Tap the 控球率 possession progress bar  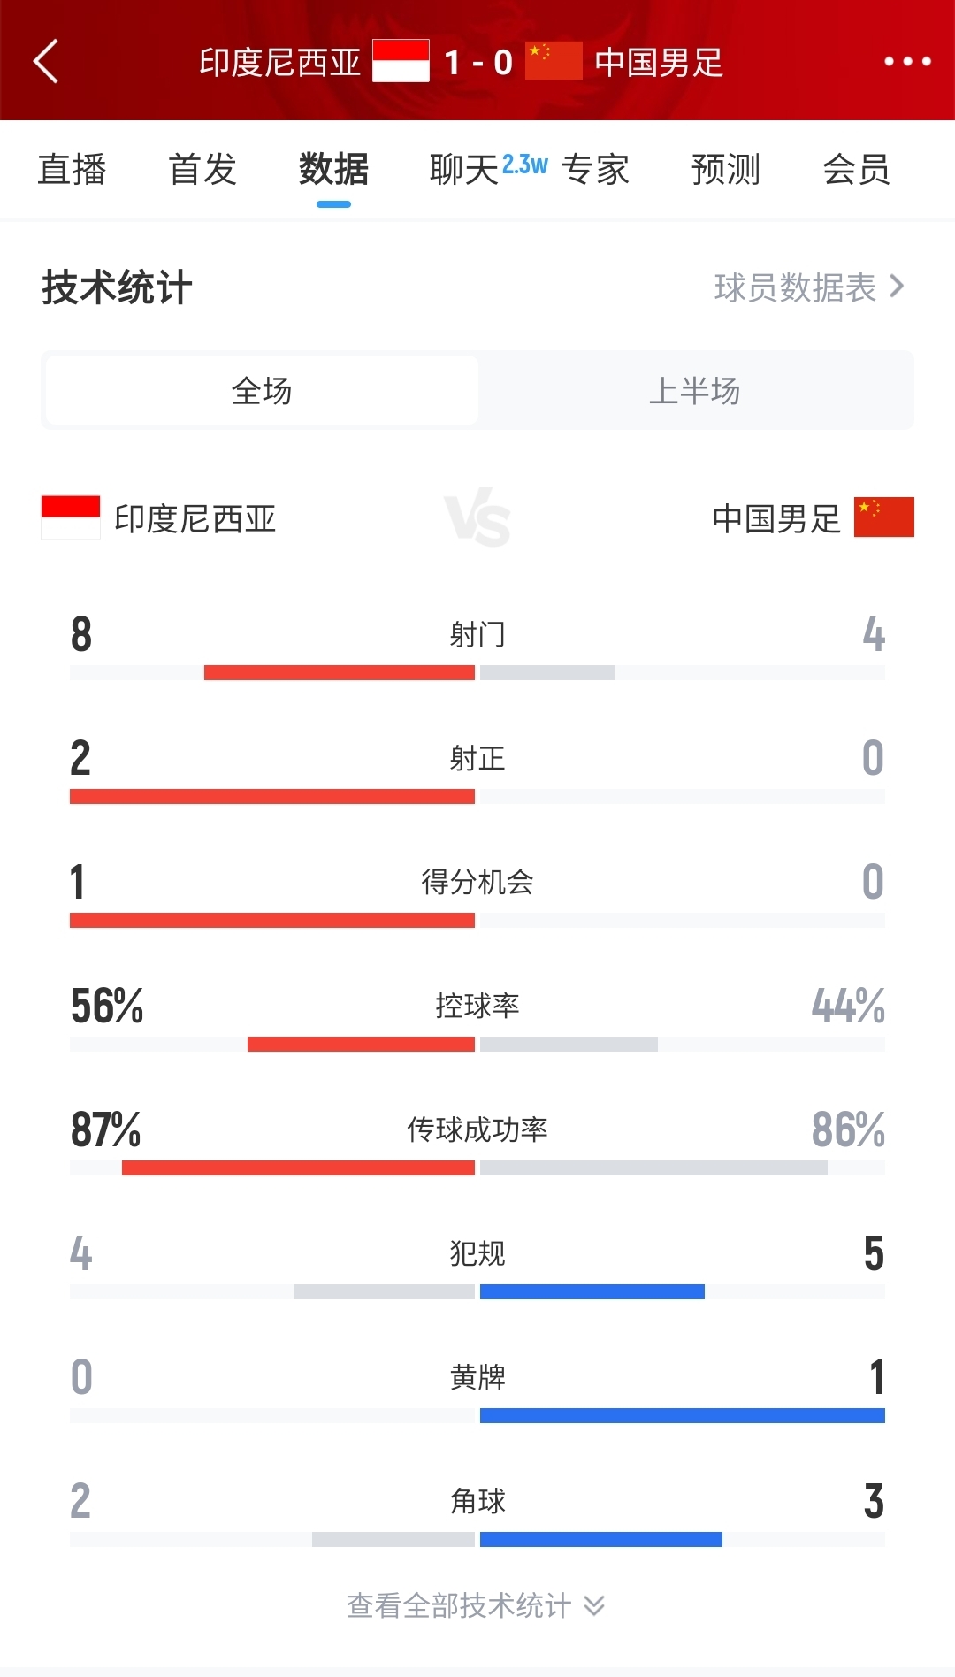click(477, 1045)
